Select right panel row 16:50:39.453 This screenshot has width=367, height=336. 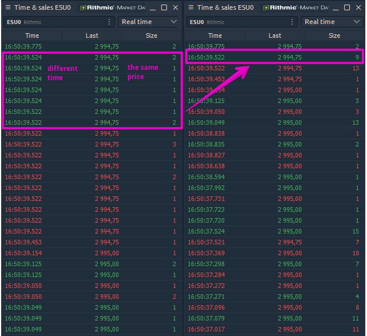(x=275, y=79)
